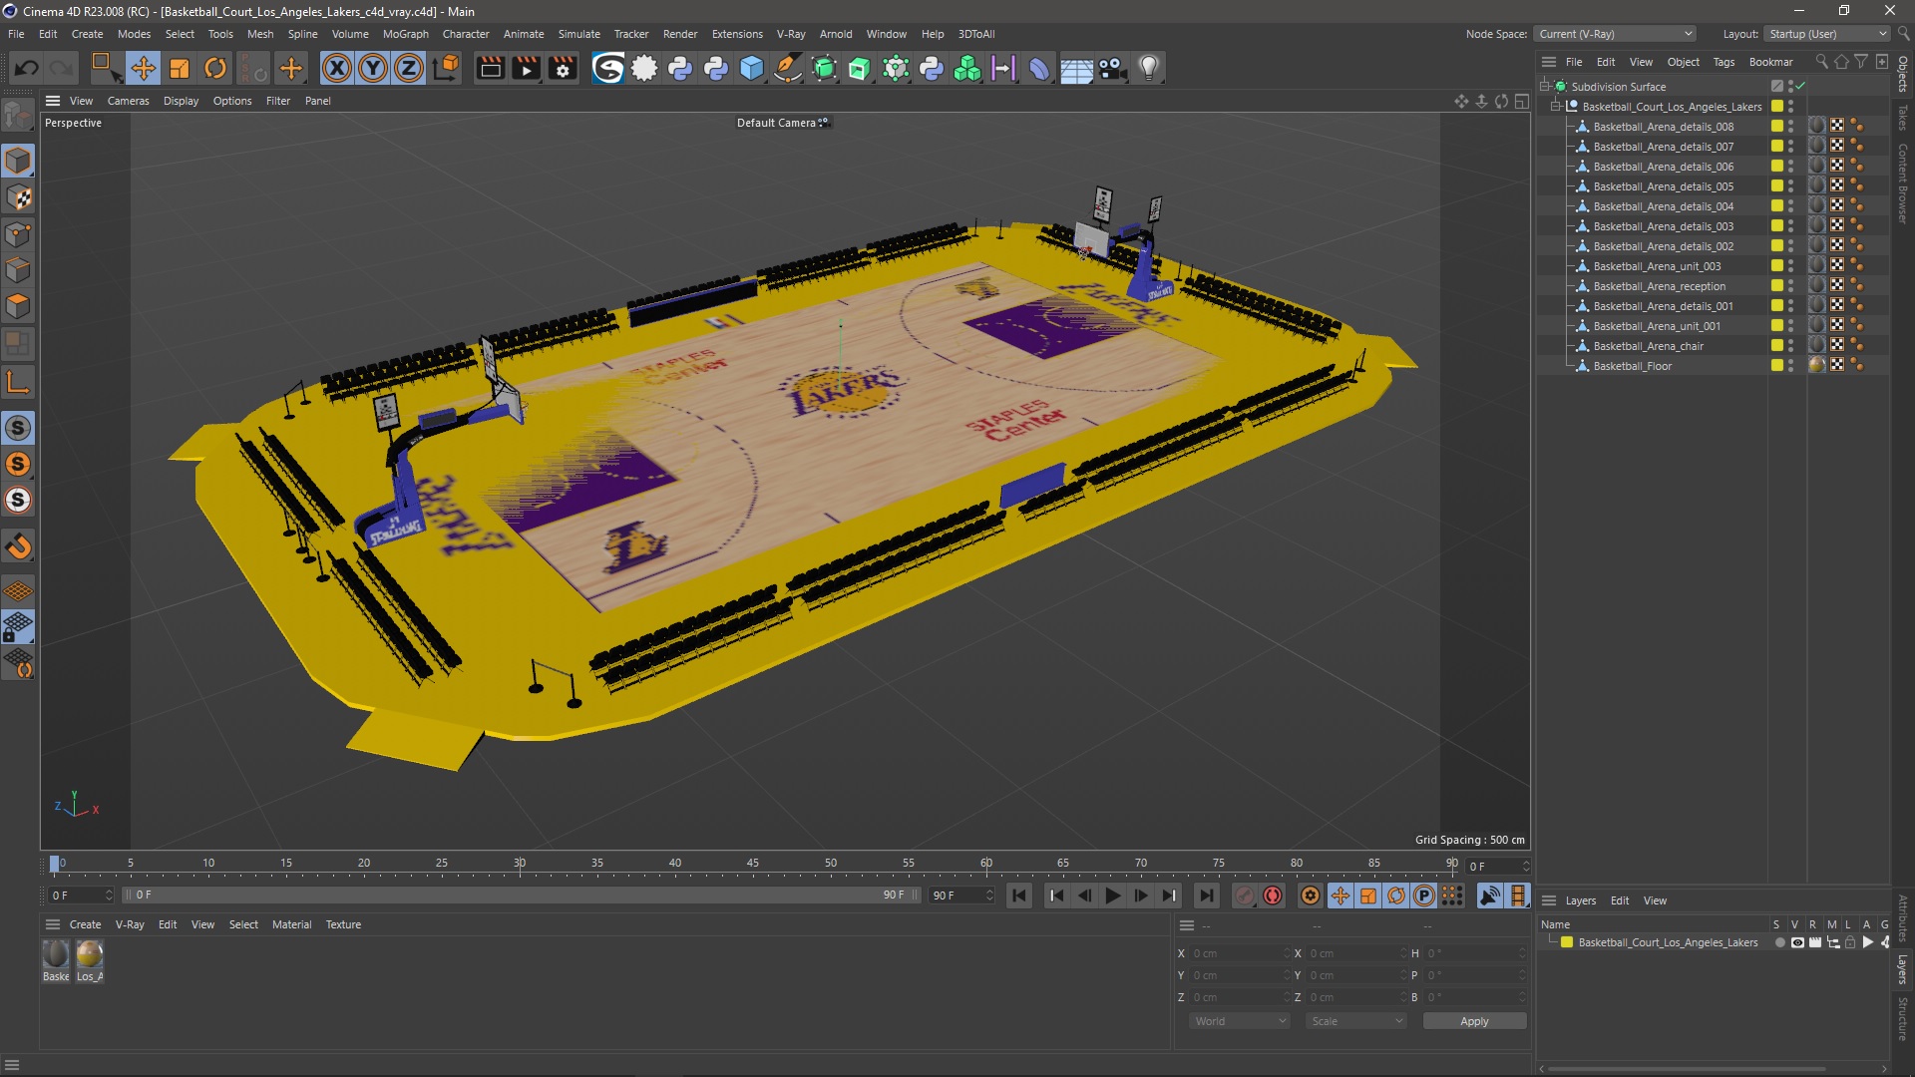Open the Extensions menu
1915x1077 pixels.
pyautogui.click(x=737, y=34)
